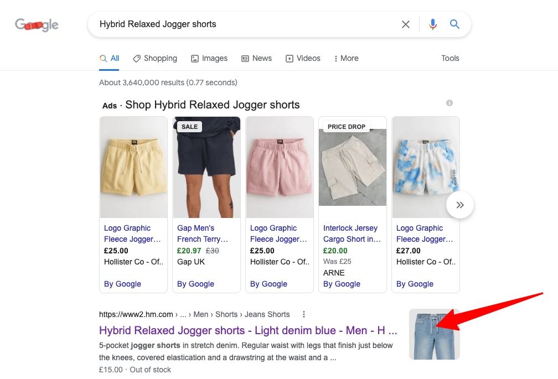Open Gap navy shorts SALE image

(206, 167)
